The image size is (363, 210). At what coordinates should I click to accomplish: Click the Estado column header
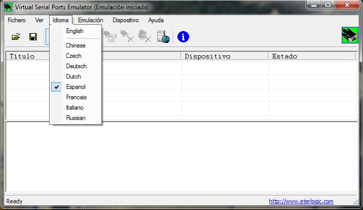coord(312,56)
